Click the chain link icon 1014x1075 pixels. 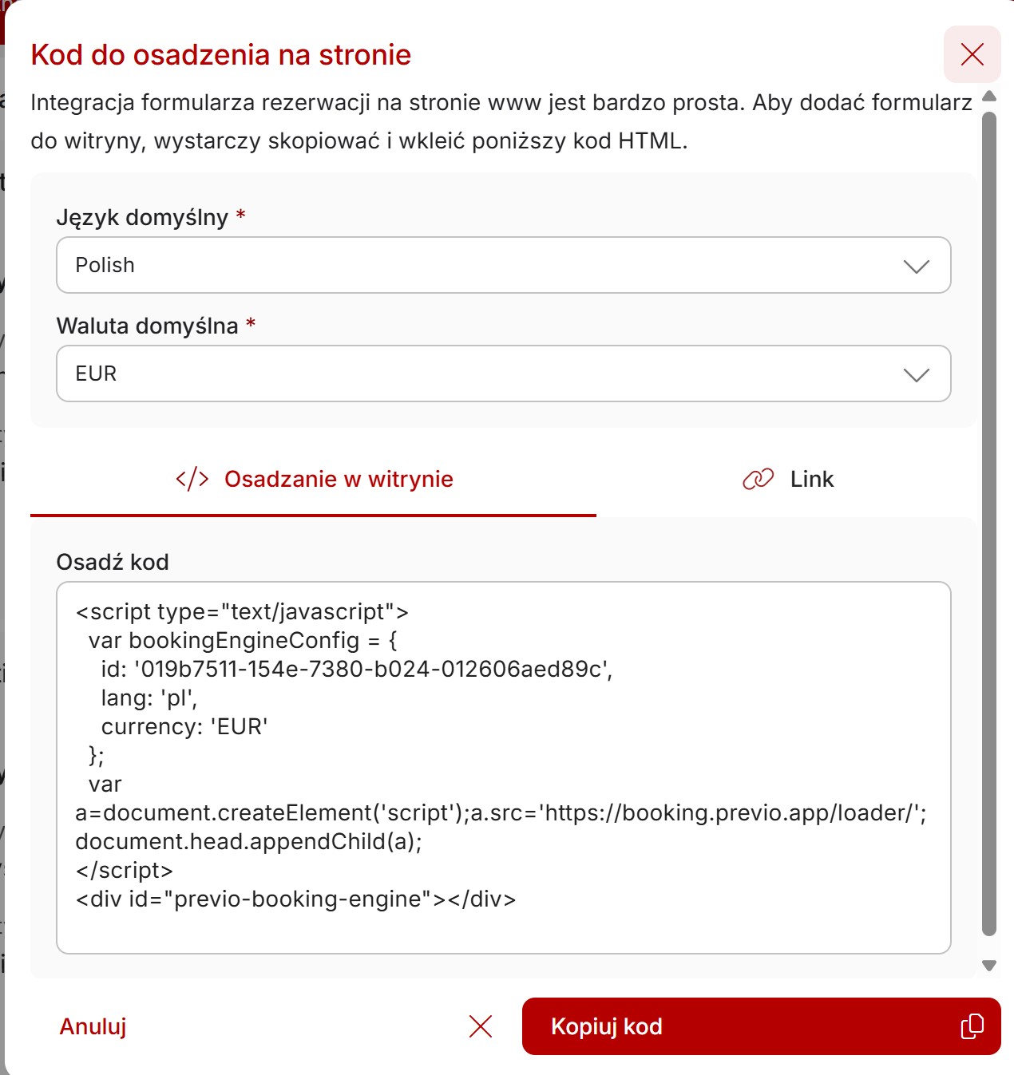click(x=758, y=479)
